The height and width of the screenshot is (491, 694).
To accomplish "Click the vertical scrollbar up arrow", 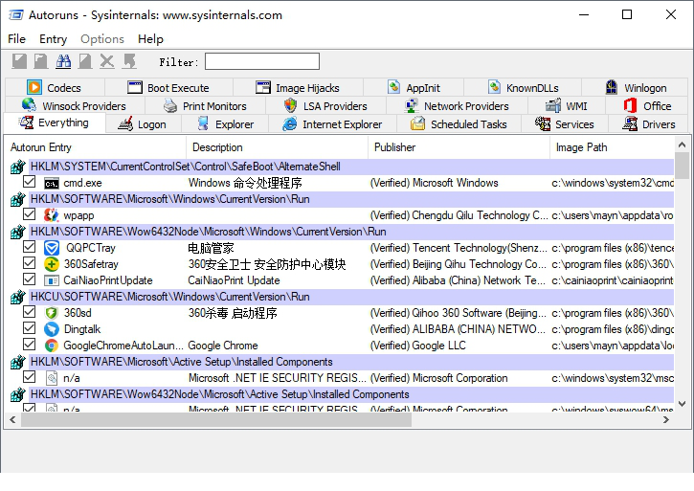I will (682, 145).
